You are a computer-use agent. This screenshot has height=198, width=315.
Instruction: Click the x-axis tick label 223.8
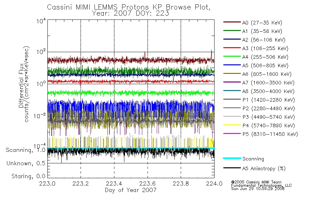(181, 183)
